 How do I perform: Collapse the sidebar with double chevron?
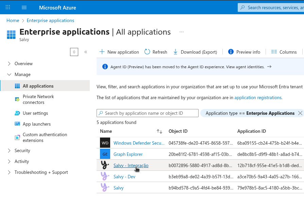(86, 52)
